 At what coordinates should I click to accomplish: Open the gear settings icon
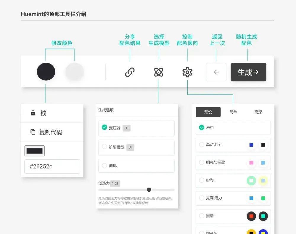tap(187, 72)
